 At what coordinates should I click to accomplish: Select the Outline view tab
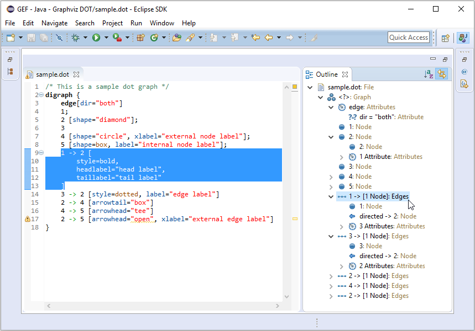(327, 74)
